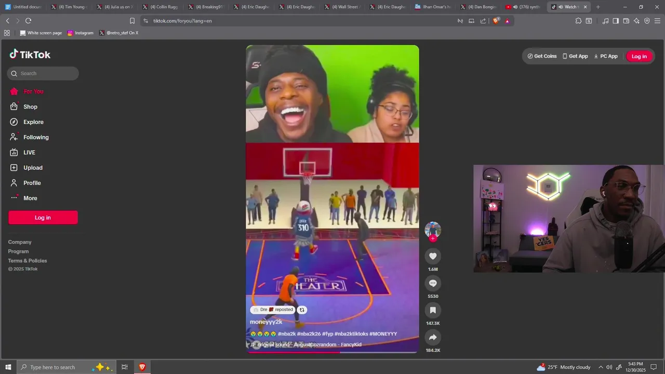Viewport: 665px width, 374px height.
Task: Open the LIVE section
Action: (22, 152)
